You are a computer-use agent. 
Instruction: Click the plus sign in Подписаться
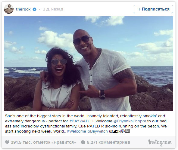click(x=139, y=9)
